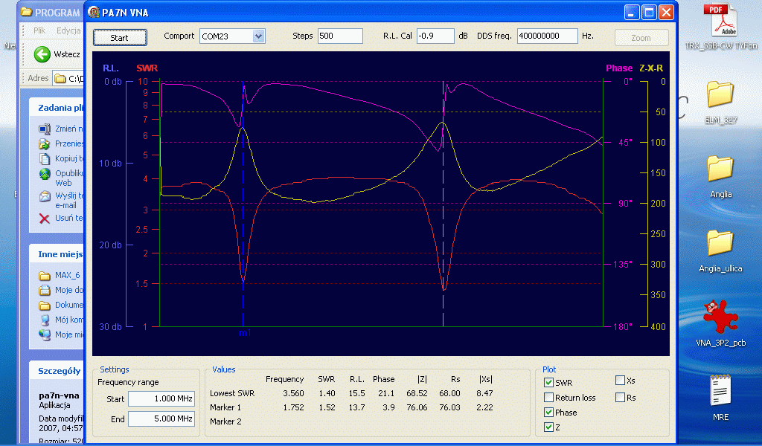Click the green Wstecz back arrow
This screenshot has width=762, height=446.
pyautogui.click(x=42, y=54)
